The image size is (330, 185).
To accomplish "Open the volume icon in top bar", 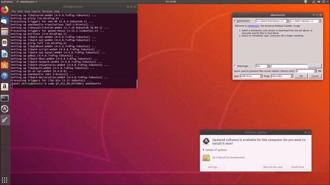I will [319, 2].
